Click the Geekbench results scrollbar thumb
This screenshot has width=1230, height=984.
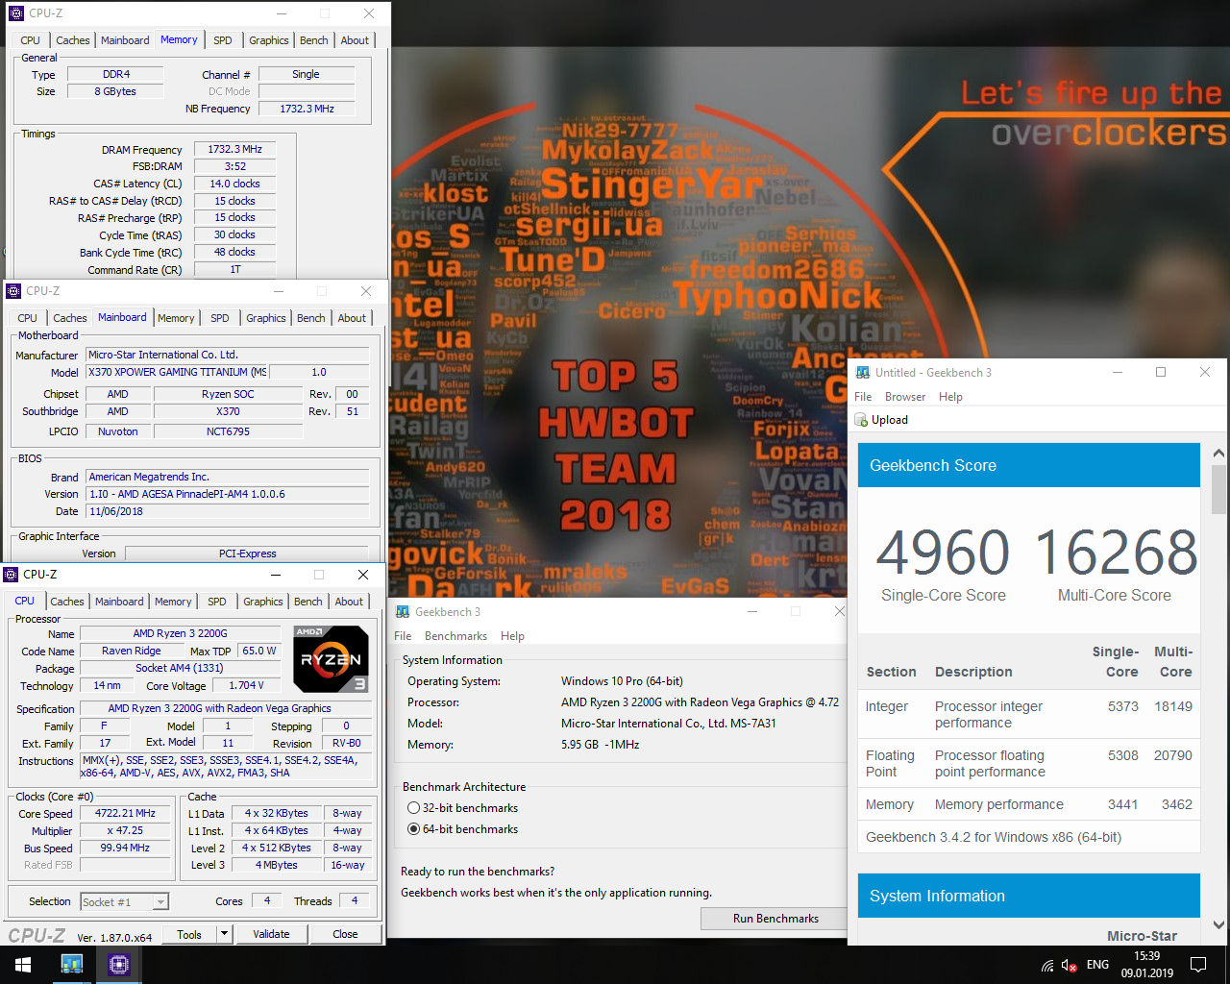1218,490
